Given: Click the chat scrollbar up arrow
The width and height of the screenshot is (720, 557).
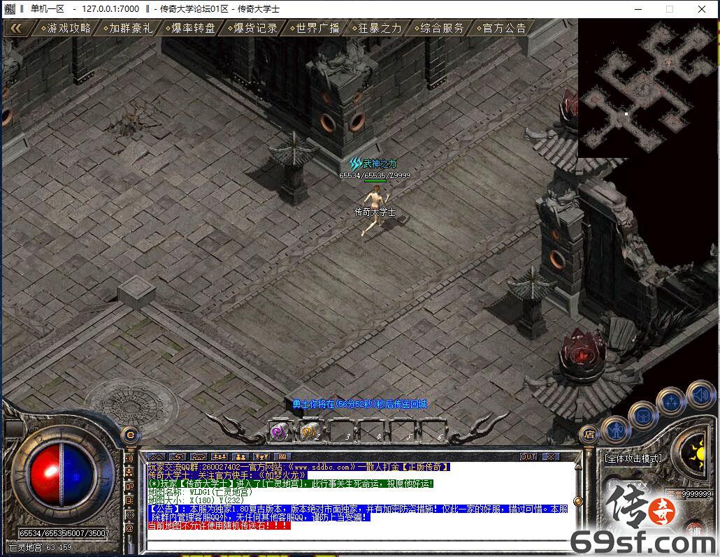Looking at the screenshot, I should tap(578, 467).
